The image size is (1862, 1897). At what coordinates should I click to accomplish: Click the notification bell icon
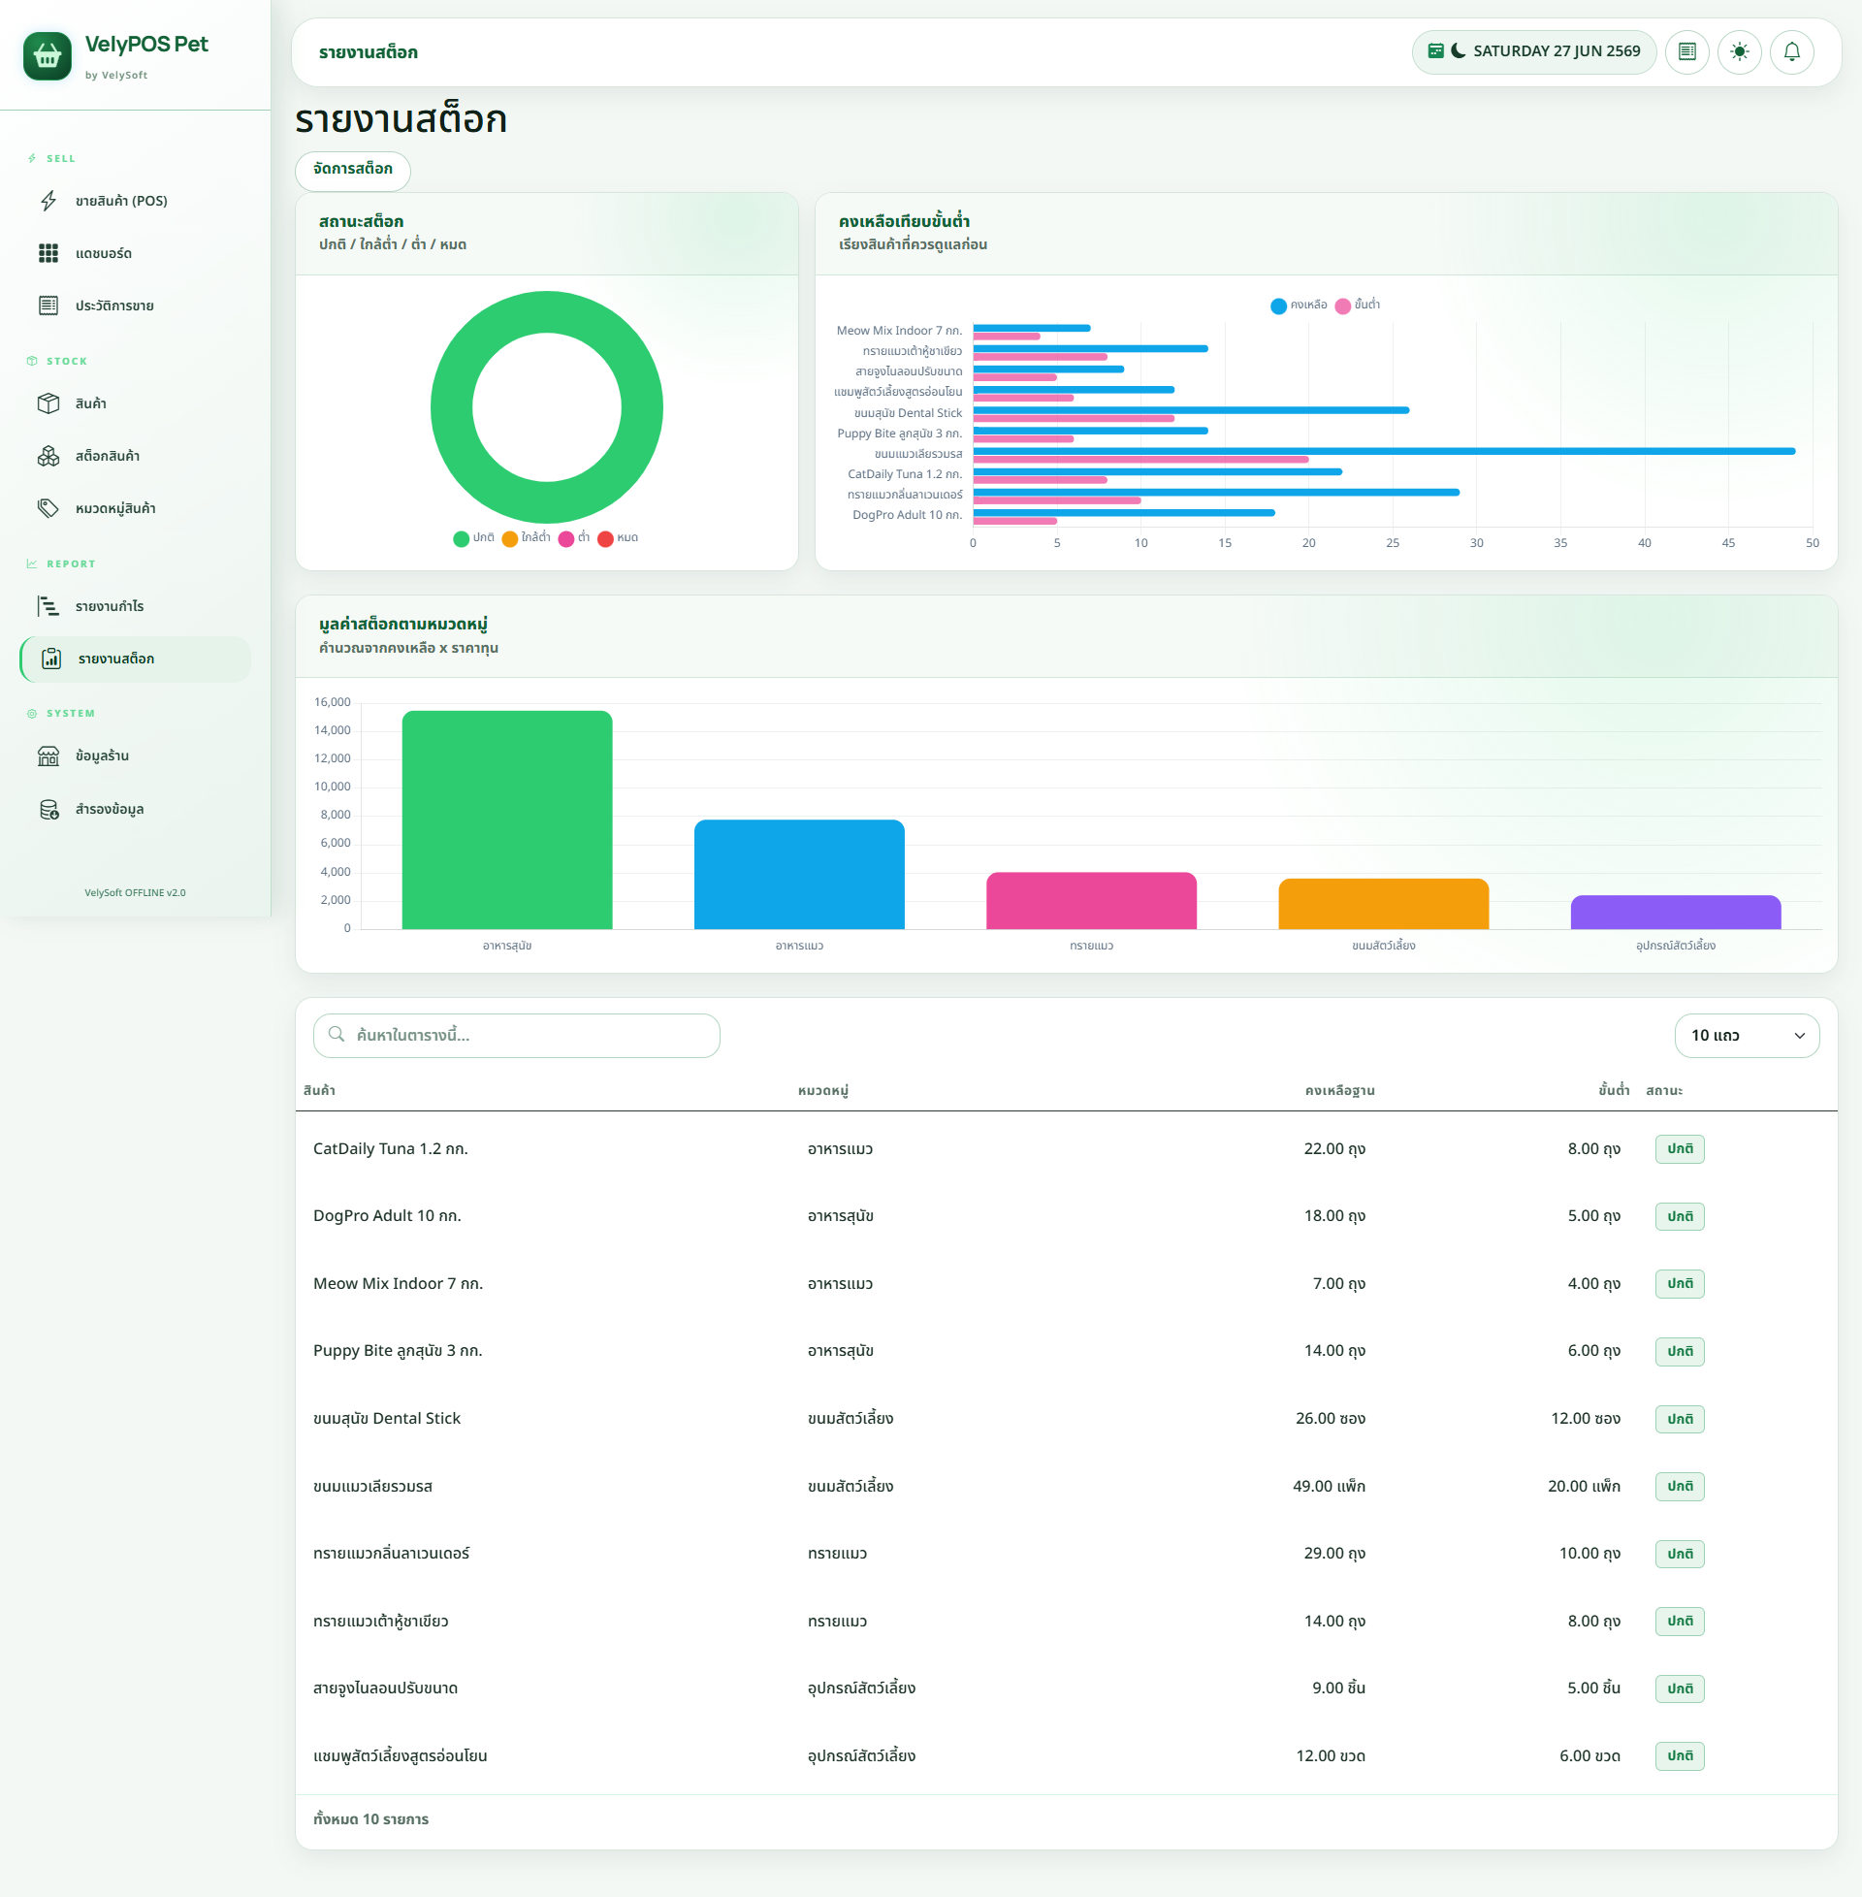pyautogui.click(x=1791, y=51)
